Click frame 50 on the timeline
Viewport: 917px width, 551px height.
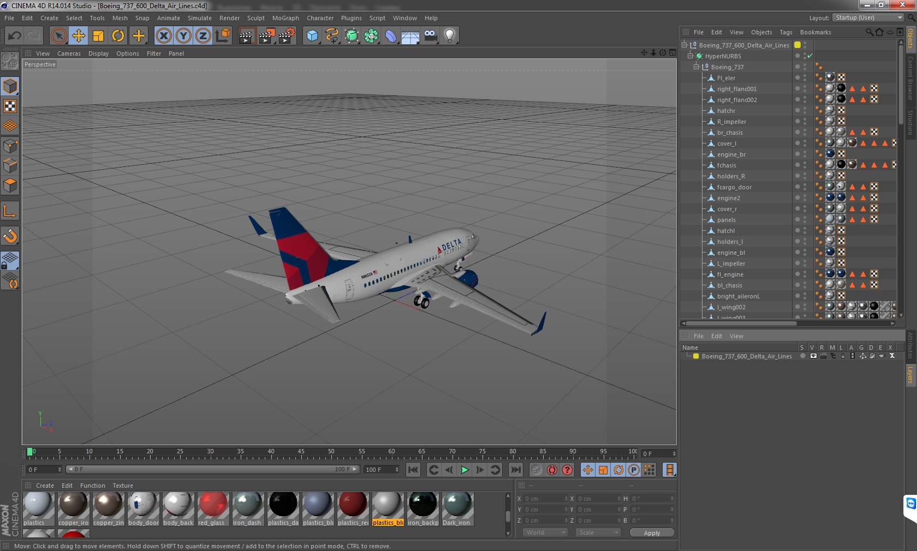pyautogui.click(x=331, y=453)
